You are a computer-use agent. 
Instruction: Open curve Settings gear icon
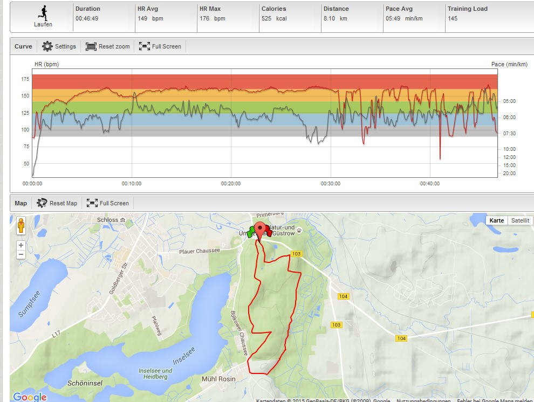pyautogui.click(x=47, y=46)
